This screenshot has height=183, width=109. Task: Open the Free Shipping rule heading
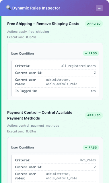(x=43, y=24)
